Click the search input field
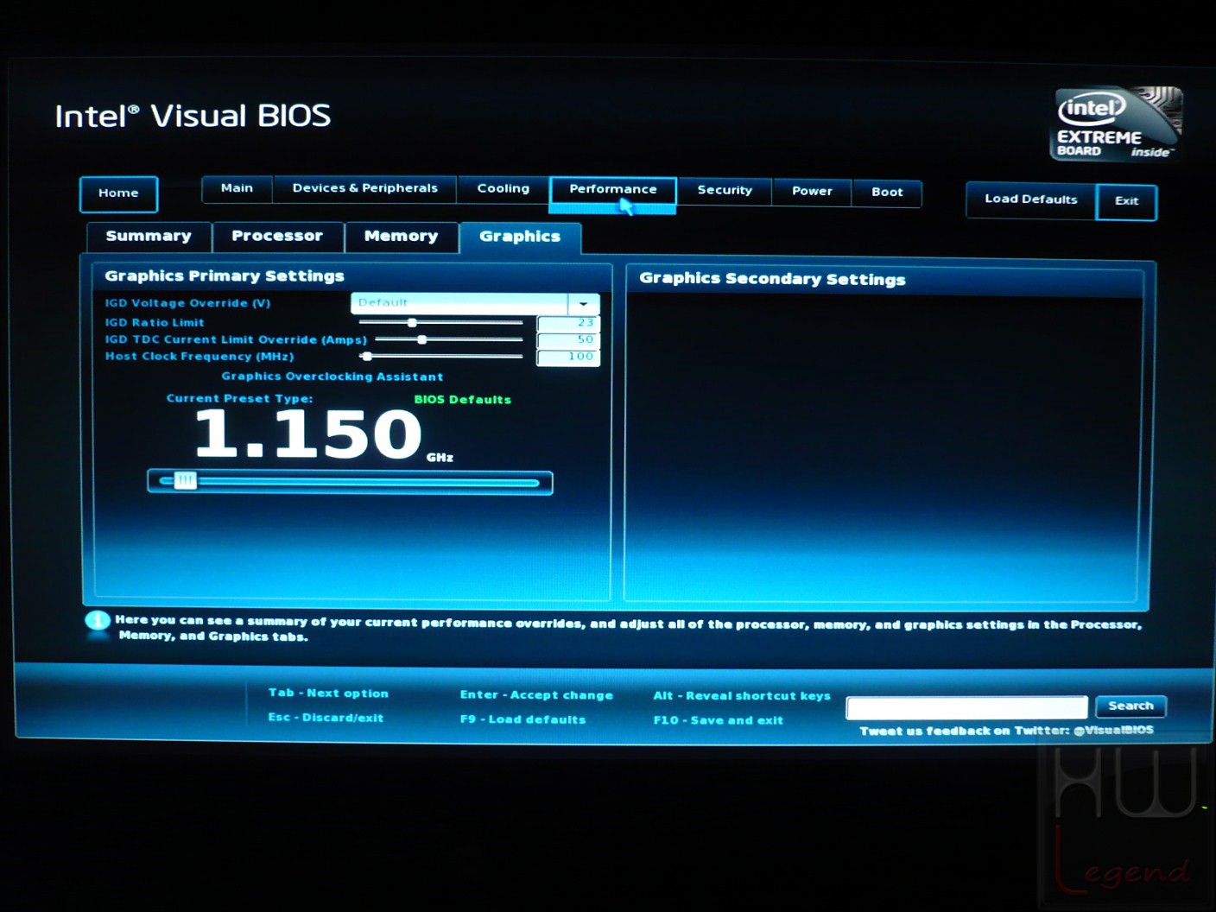1216x912 pixels. coord(967,708)
